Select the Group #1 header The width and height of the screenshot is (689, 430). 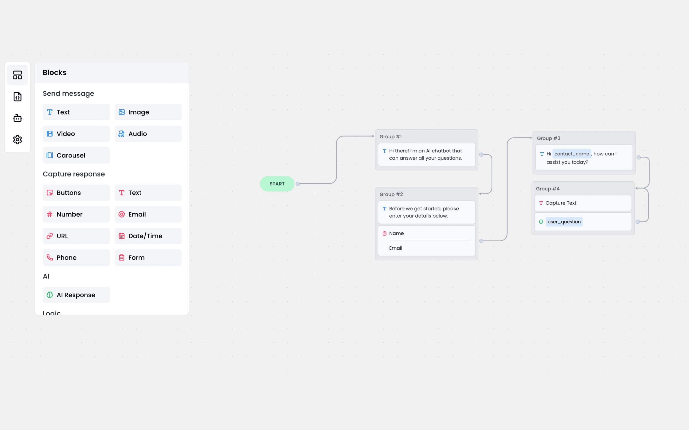pyautogui.click(x=391, y=137)
